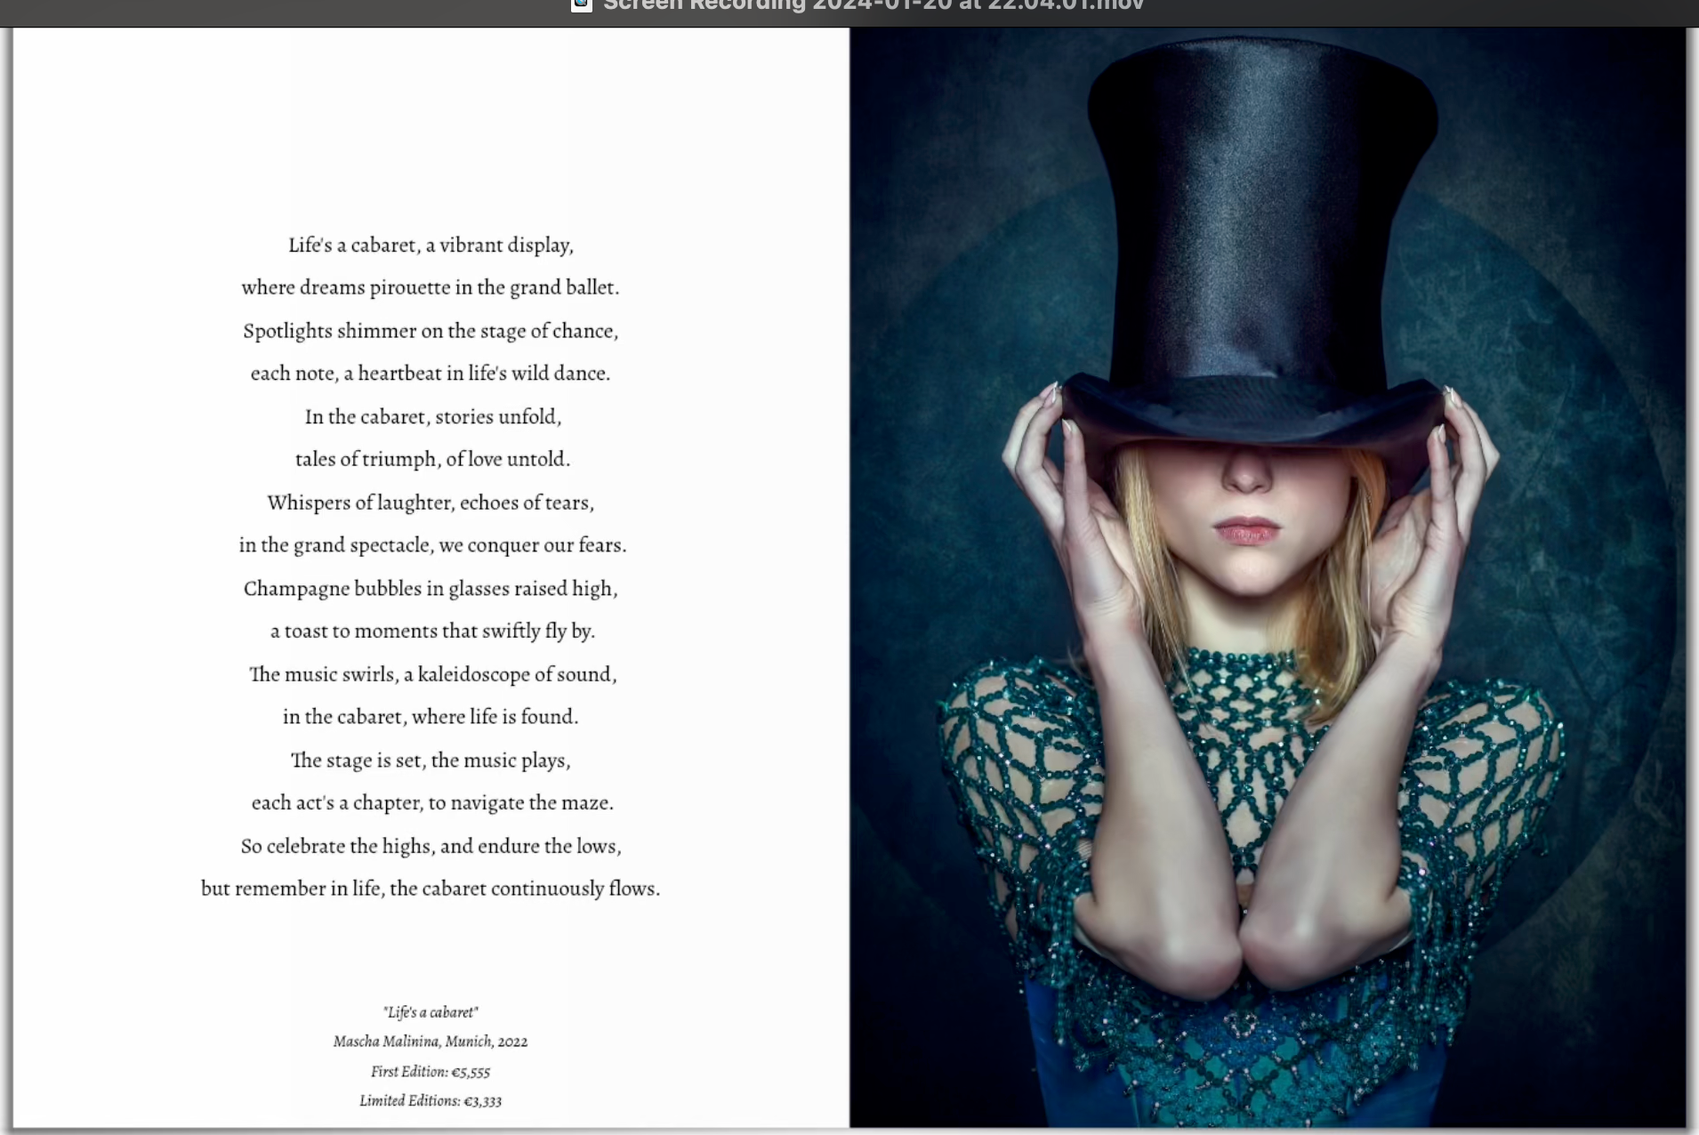Click the "First Edition: €5,555" price text
Screen dimensions: 1699x1135
coord(431,1072)
